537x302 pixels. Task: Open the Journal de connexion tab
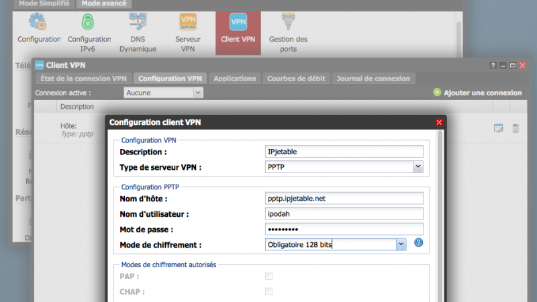click(x=373, y=79)
